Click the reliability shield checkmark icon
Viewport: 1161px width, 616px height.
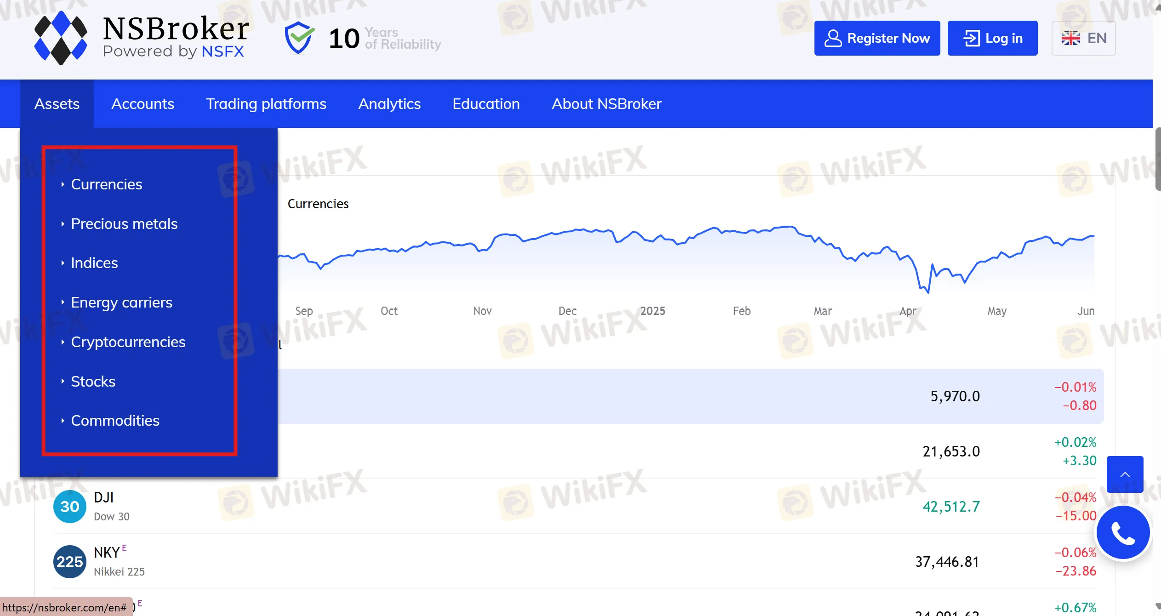click(x=299, y=38)
